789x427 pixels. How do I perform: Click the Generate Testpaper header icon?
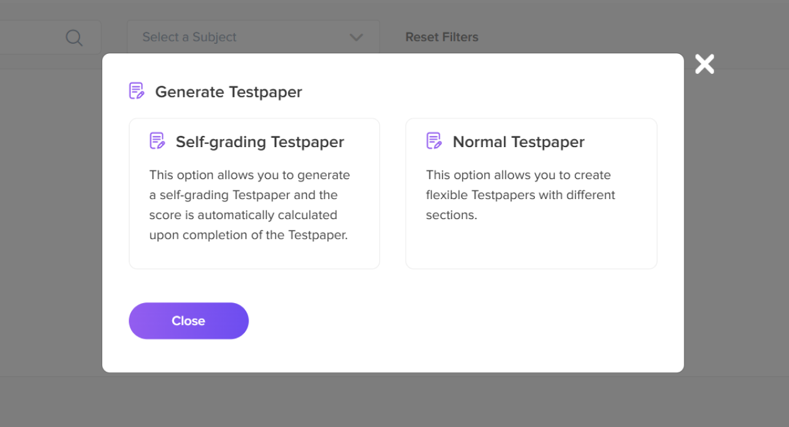coord(137,91)
